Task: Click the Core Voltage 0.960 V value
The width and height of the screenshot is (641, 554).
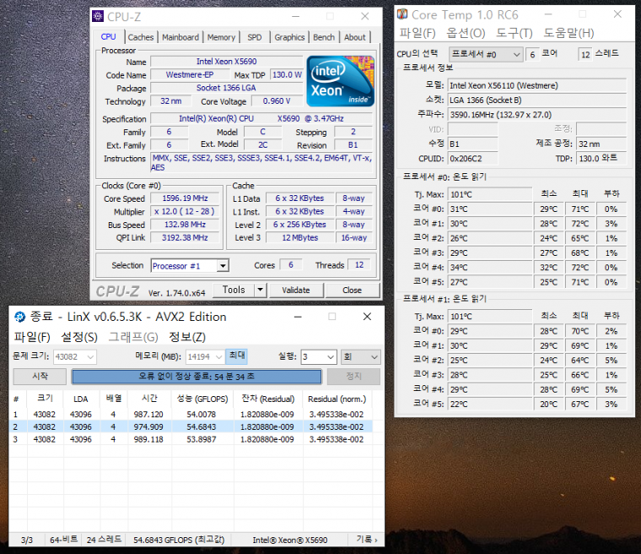Action: (277, 101)
